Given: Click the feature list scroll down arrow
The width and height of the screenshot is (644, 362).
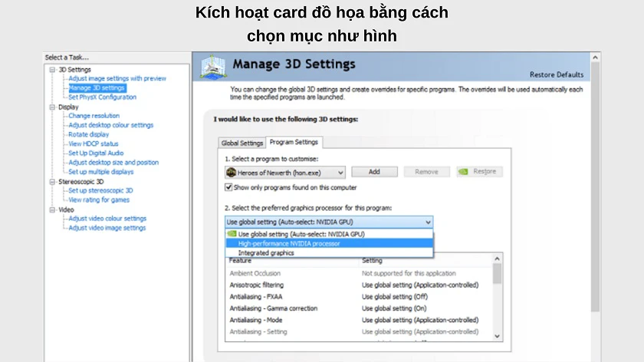Looking at the screenshot, I should click(497, 336).
